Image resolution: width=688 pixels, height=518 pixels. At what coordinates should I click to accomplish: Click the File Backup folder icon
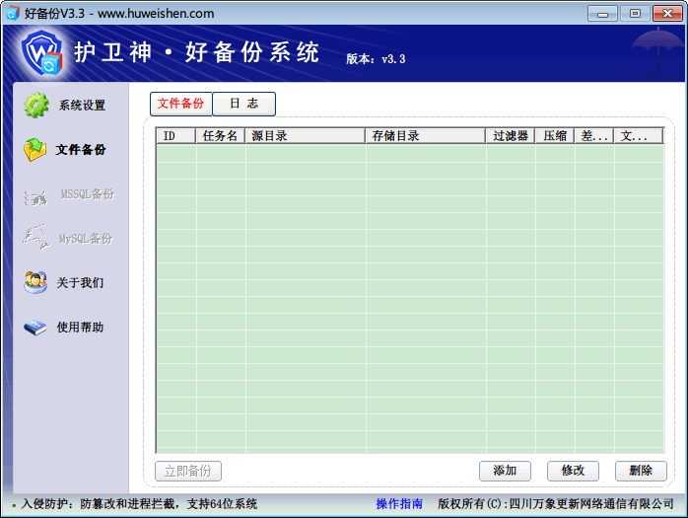click(x=35, y=150)
